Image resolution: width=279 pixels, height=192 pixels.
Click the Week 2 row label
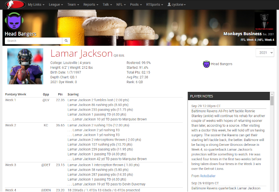point(10,125)
